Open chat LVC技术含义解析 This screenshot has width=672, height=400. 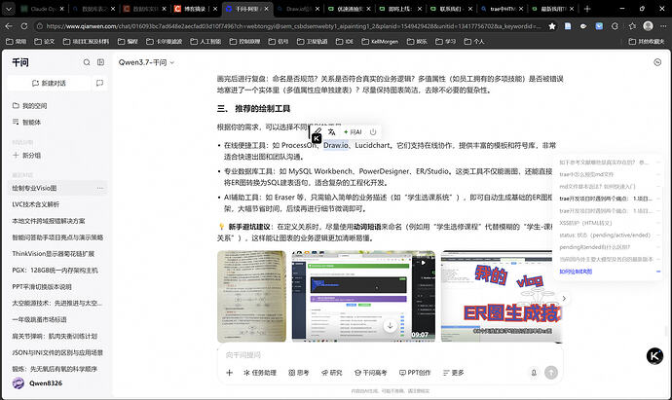[36, 204]
